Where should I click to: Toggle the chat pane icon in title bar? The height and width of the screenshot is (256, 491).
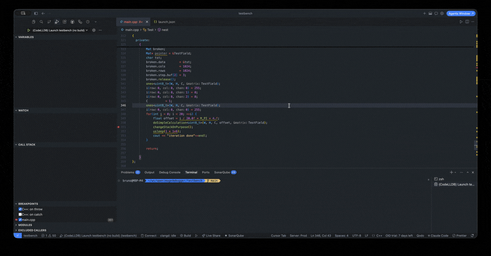tap(436, 14)
